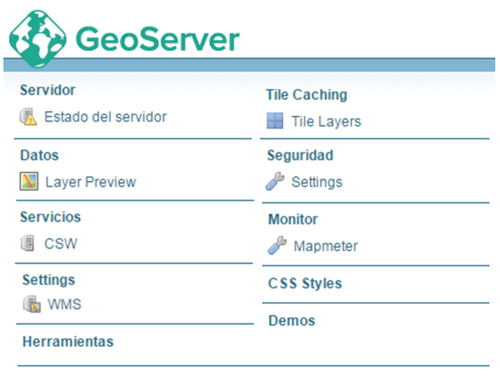Click the CSW server icon
Image resolution: width=500 pixels, height=376 pixels.
point(28,243)
